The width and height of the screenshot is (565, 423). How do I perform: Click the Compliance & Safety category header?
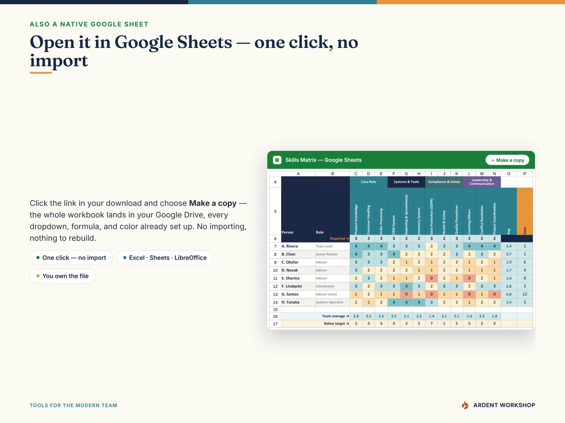tap(444, 182)
